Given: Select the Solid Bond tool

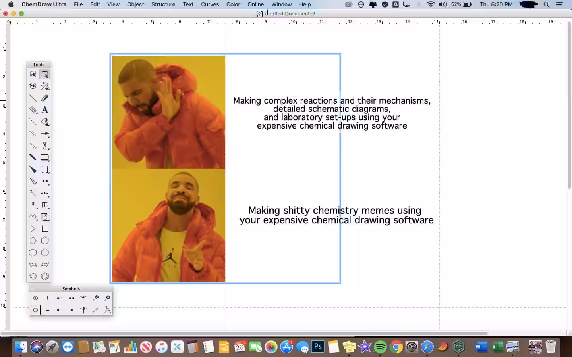Looking at the screenshot, I should [x=33, y=98].
